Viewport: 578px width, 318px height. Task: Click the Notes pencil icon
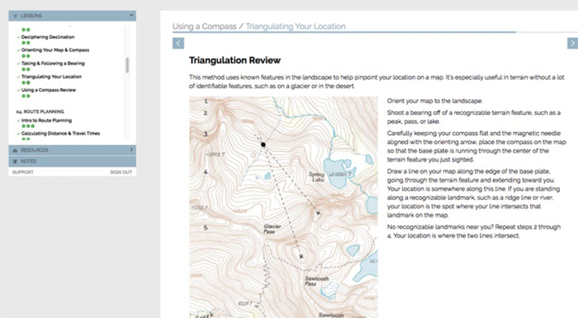tap(15, 162)
